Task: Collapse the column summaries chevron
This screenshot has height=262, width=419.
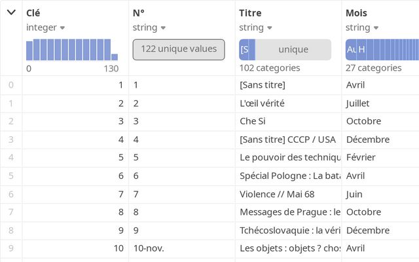Action: [x=11, y=12]
